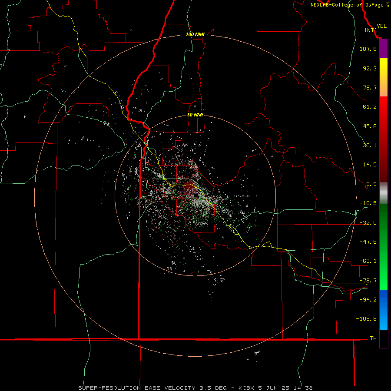Click the 92.3 velocity scale value
Screen dimensions: 391x391
370,68
